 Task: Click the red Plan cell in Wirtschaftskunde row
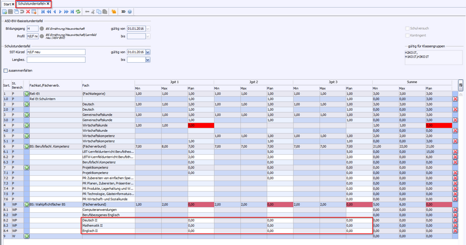coord(200,125)
